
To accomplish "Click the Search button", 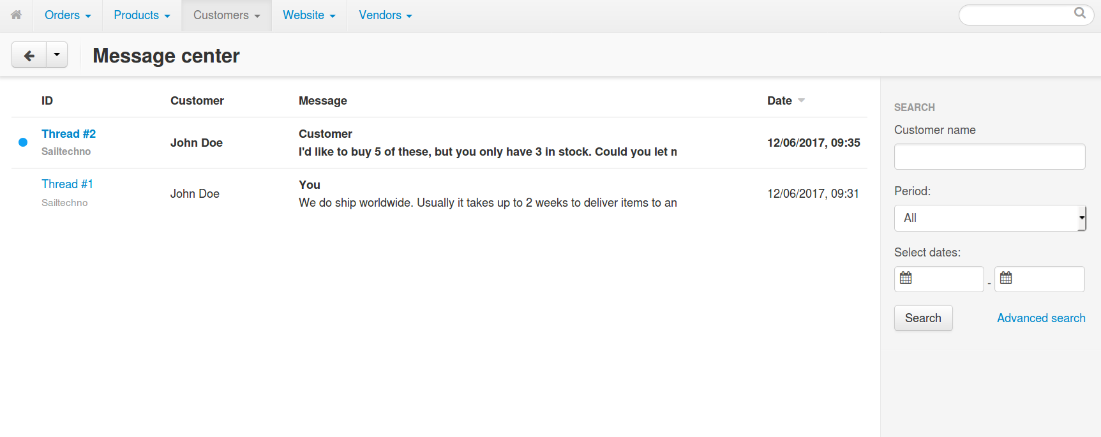I will tap(923, 318).
